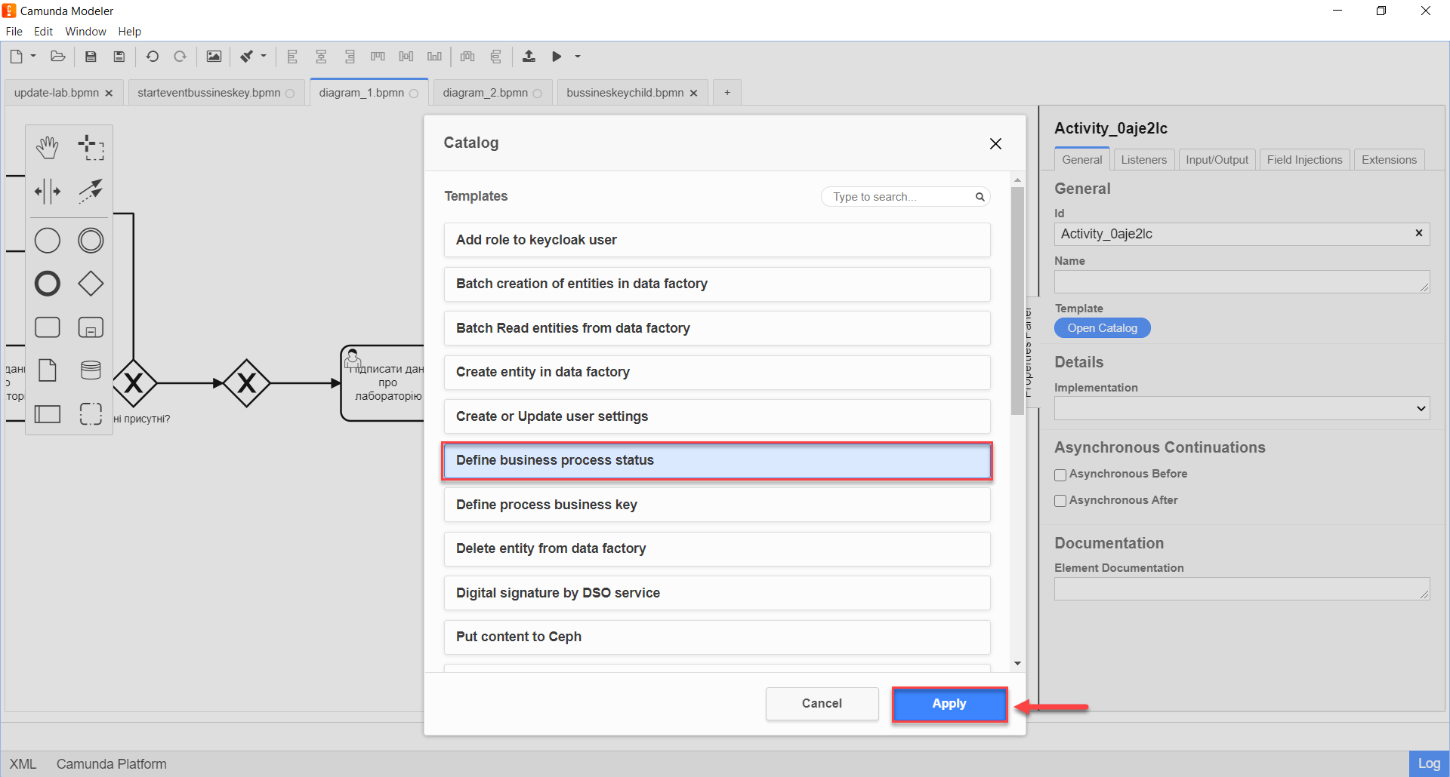Viewport: 1450px width, 777px height.
Task: Align elements center icon
Action: pos(321,57)
